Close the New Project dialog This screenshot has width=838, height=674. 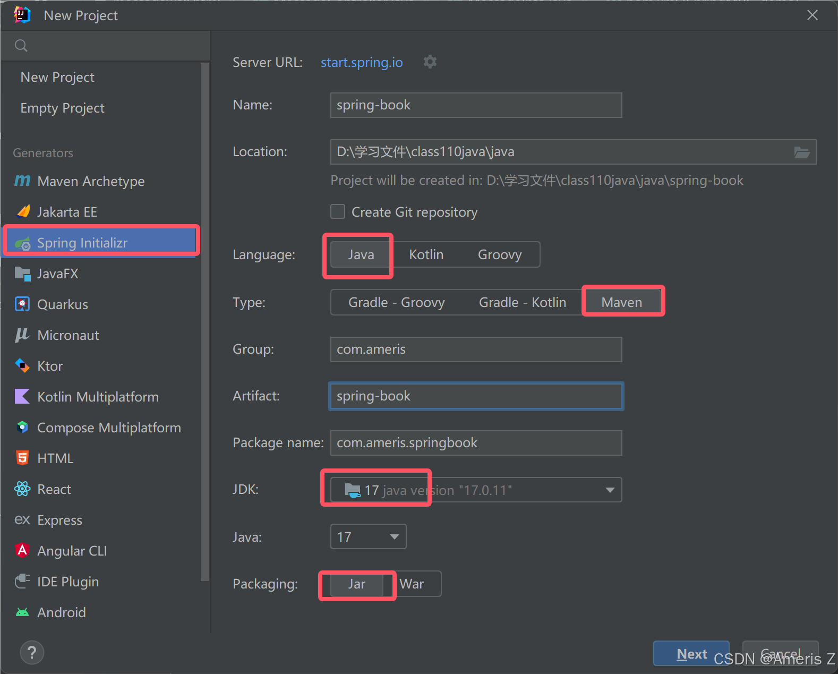[813, 15]
